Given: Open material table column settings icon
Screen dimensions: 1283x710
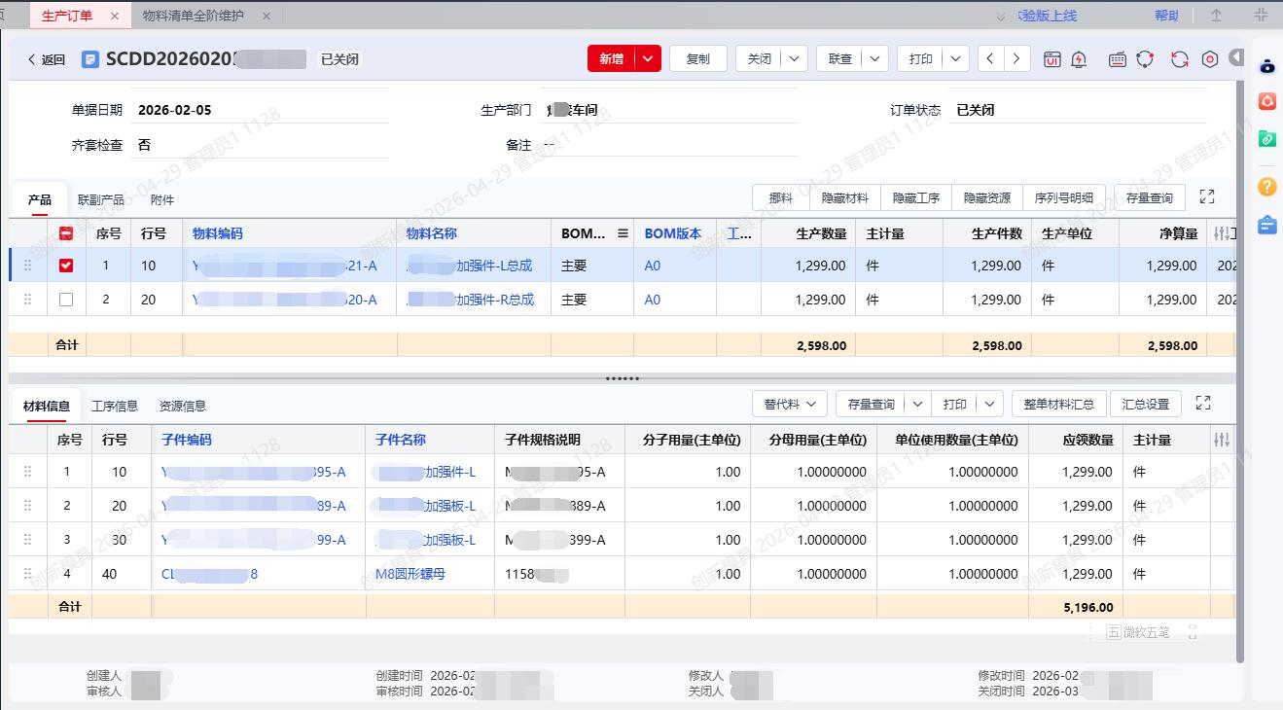Looking at the screenshot, I should 1222,440.
